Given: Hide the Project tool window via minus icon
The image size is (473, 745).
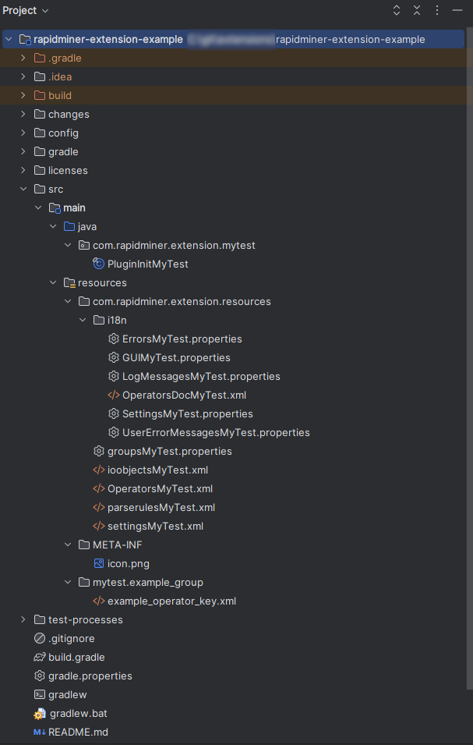Looking at the screenshot, I should [458, 10].
